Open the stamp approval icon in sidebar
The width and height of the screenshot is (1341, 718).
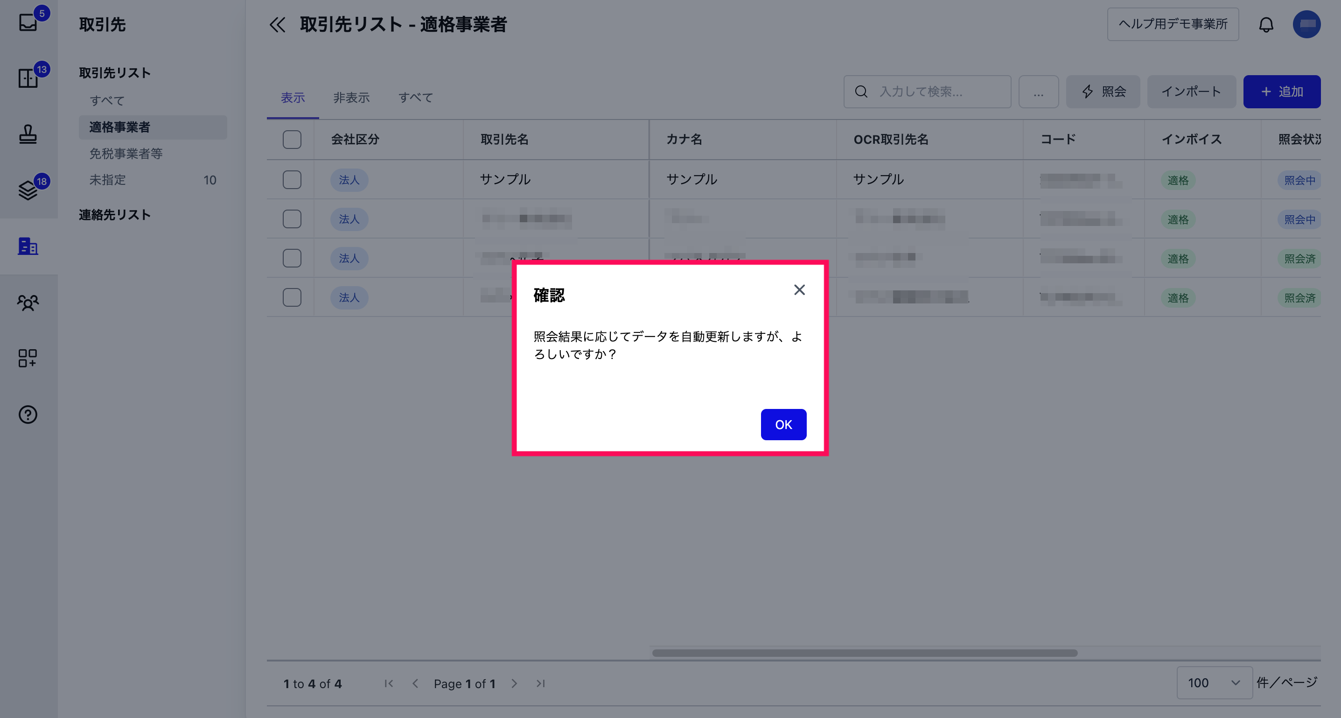pos(28,134)
